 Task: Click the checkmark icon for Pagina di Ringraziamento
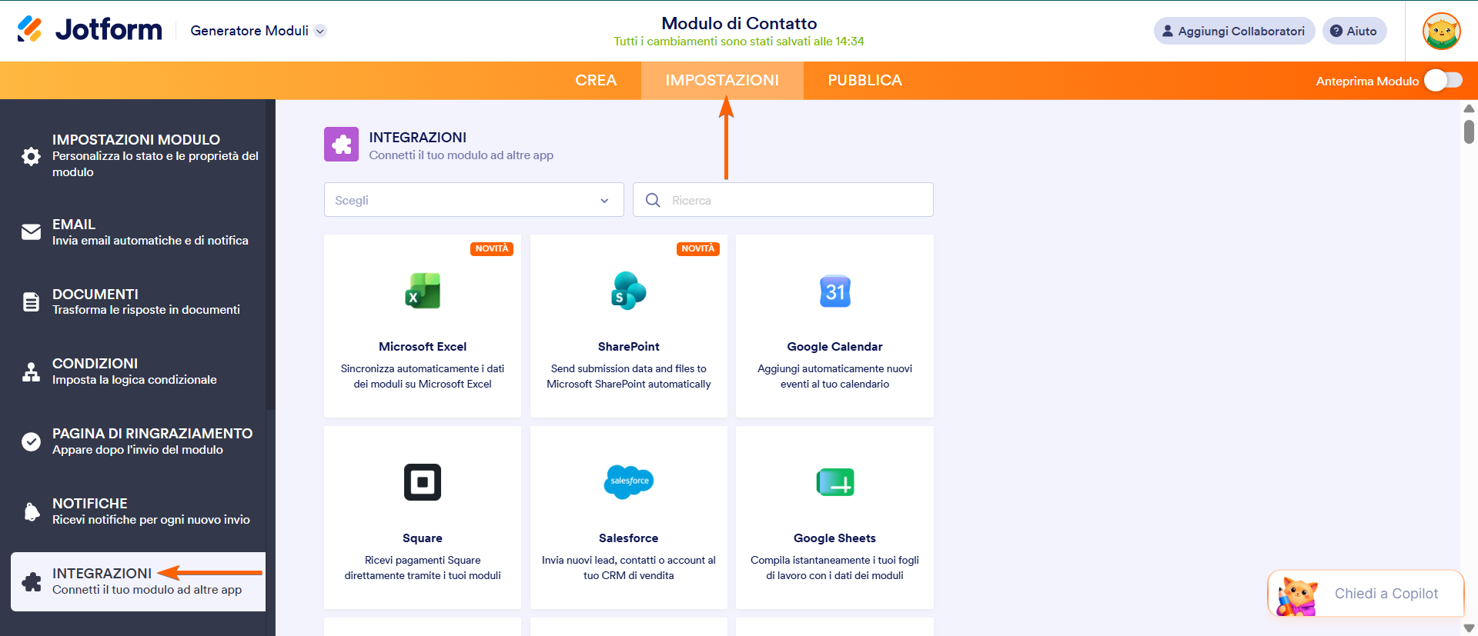pos(31,441)
